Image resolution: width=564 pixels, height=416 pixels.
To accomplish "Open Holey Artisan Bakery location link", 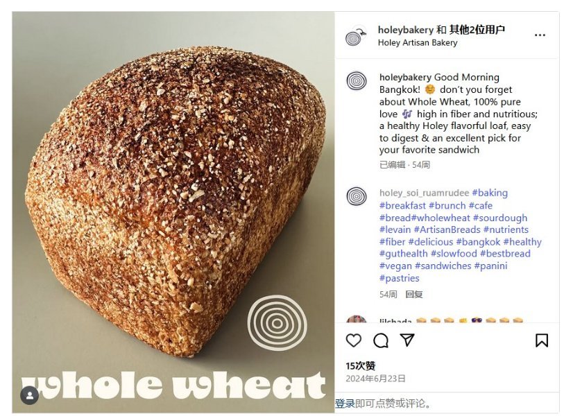I will pyautogui.click(x=417, y=42).
